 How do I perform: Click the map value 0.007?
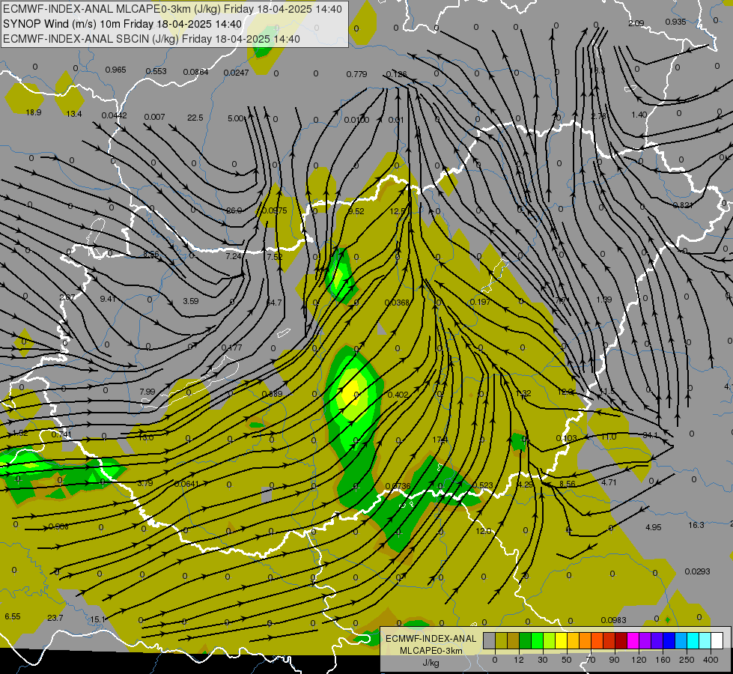pos(154,117)
